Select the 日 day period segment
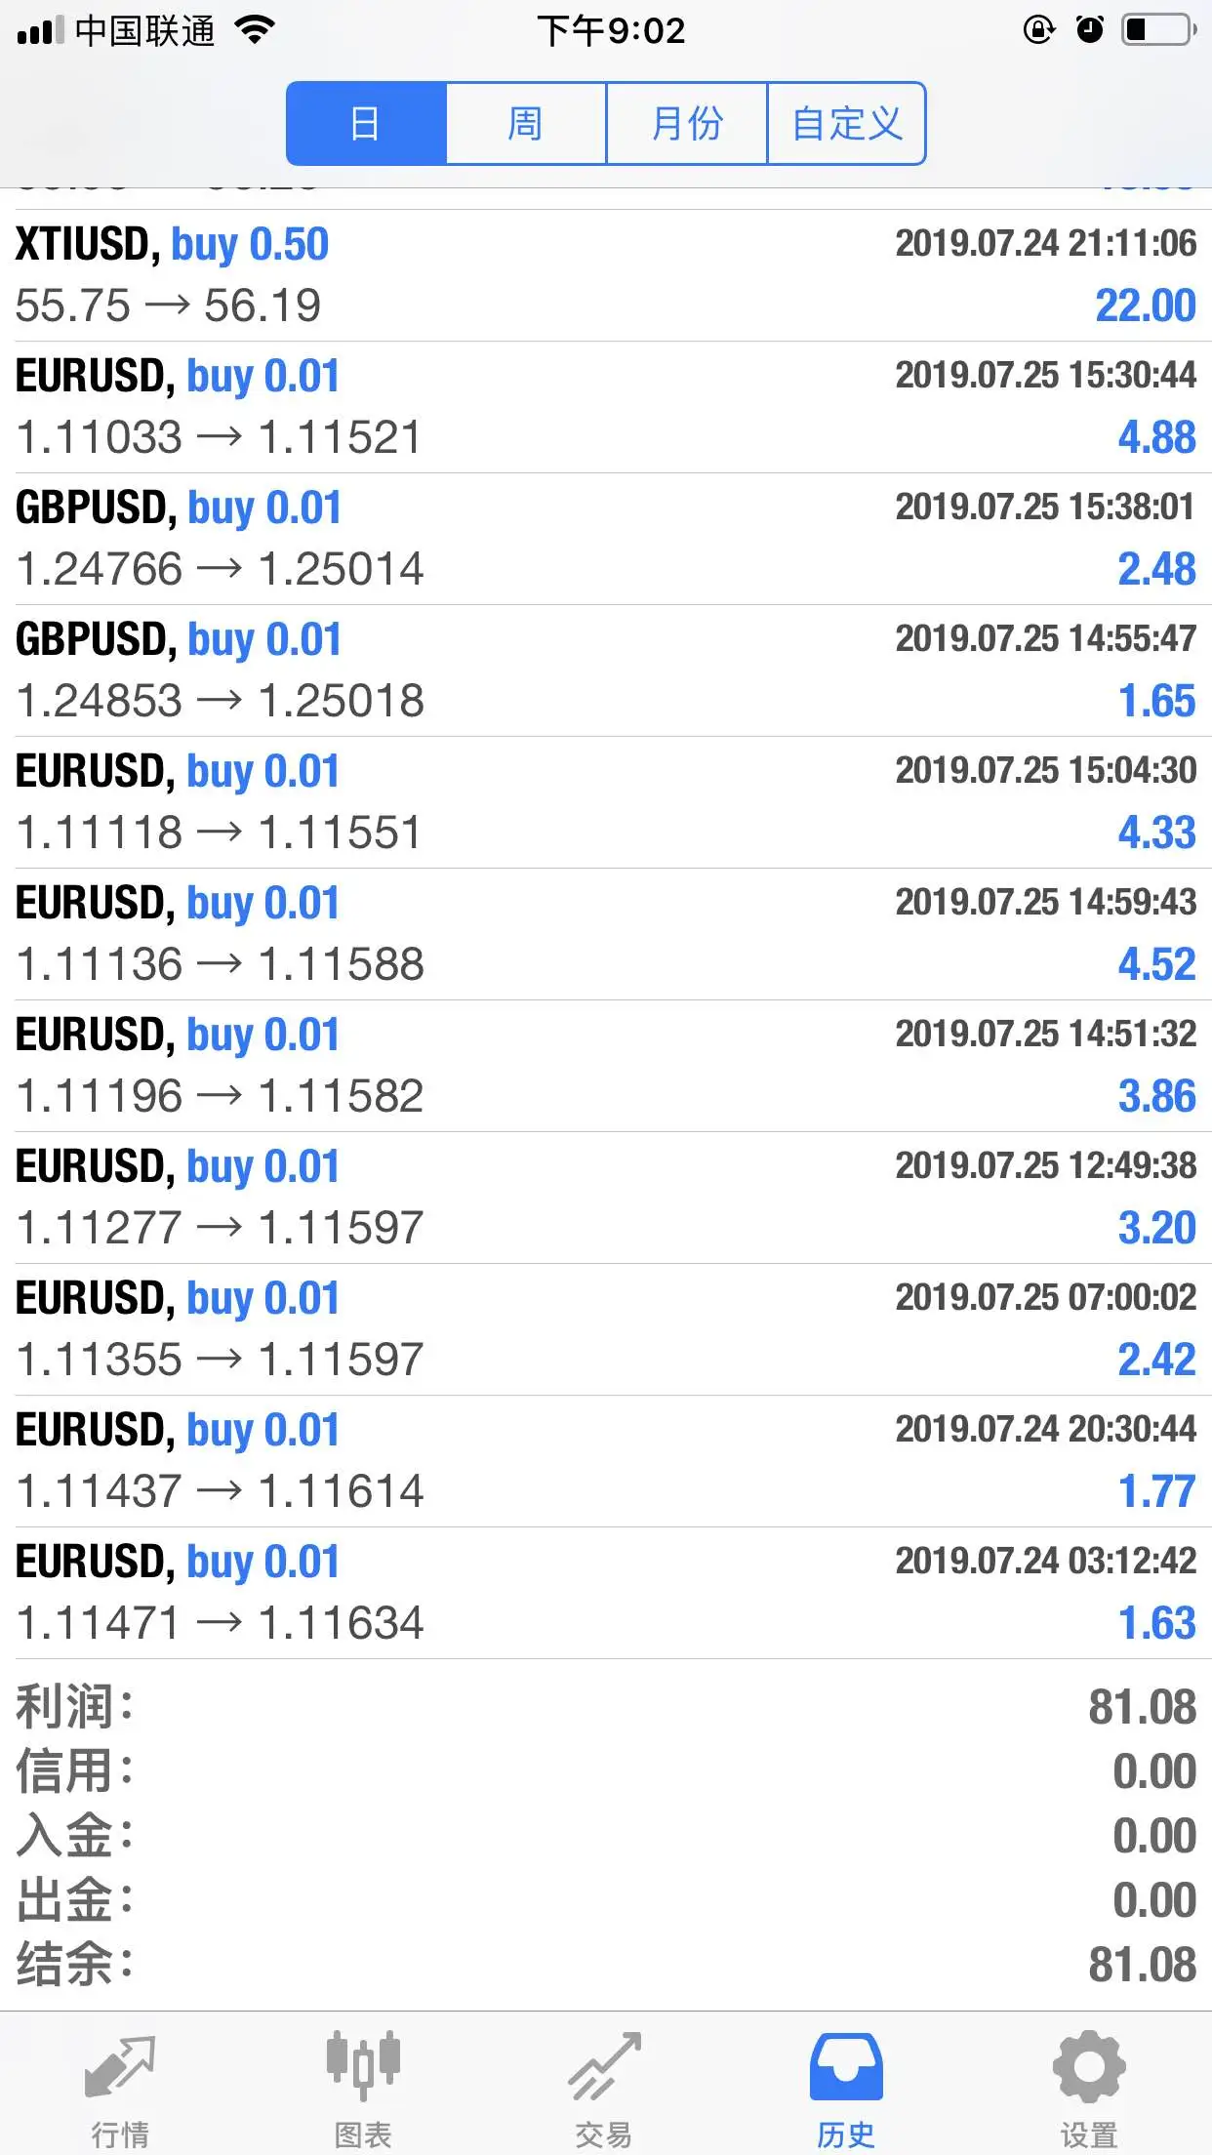The height and width of the screenshot is (2155, 1212). pos(366,124)
